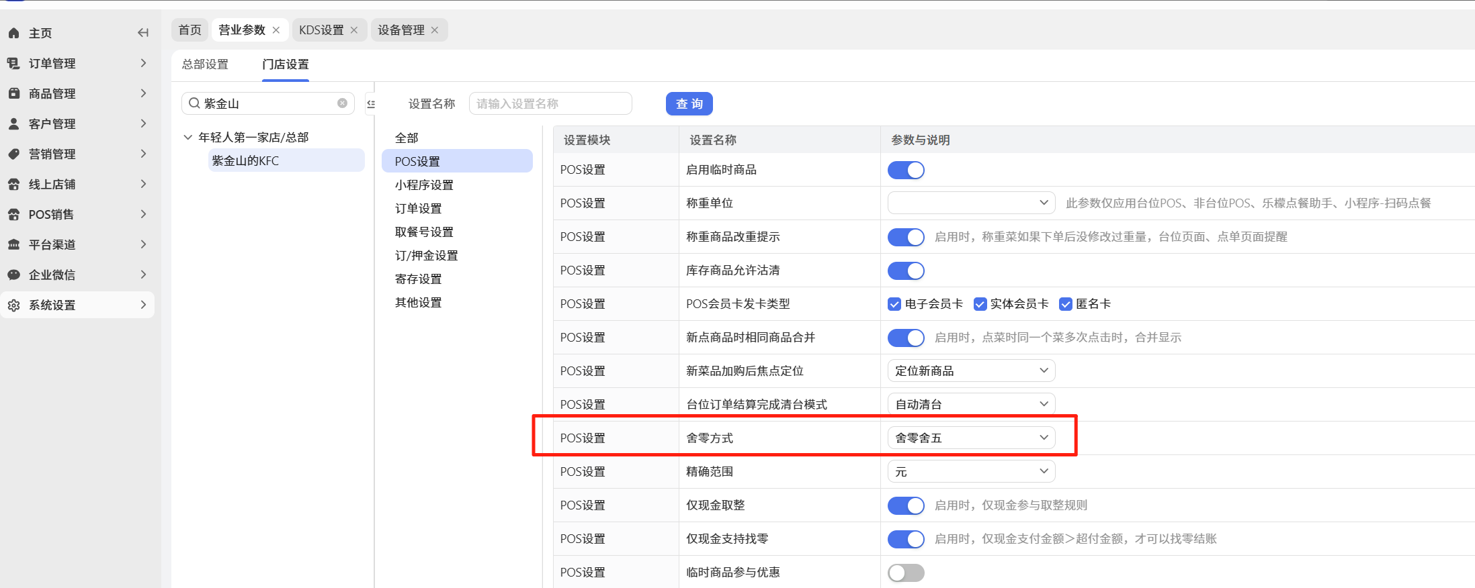Click the 订单管理 order icon
This screenshot has height=588, width=1475.
click(x=13, y=63)
